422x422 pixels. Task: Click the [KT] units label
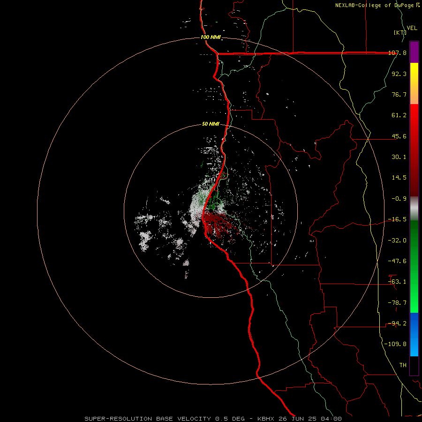400,32
